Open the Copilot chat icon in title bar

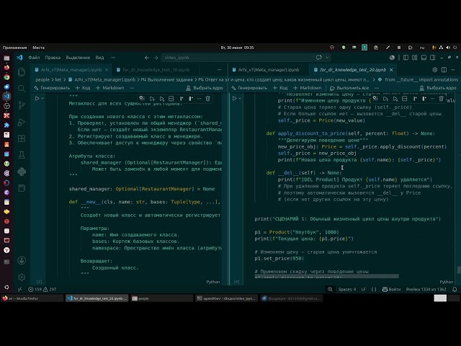(318, 58)
